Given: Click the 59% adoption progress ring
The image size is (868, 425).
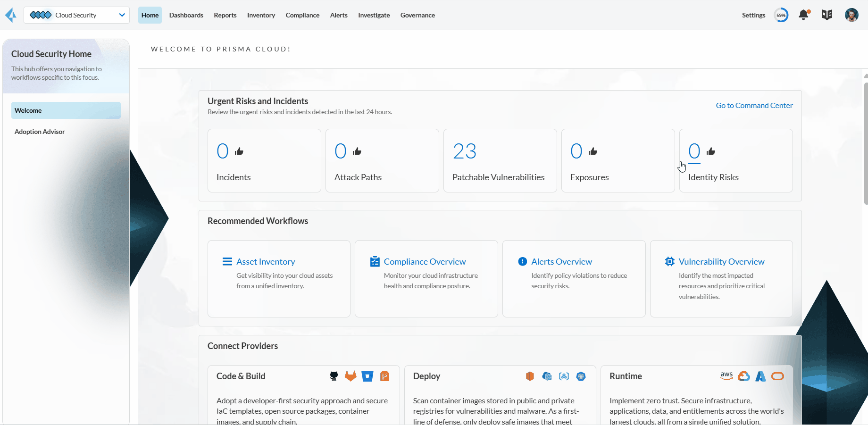Looking at the screenshot, I should coord(781,15).
